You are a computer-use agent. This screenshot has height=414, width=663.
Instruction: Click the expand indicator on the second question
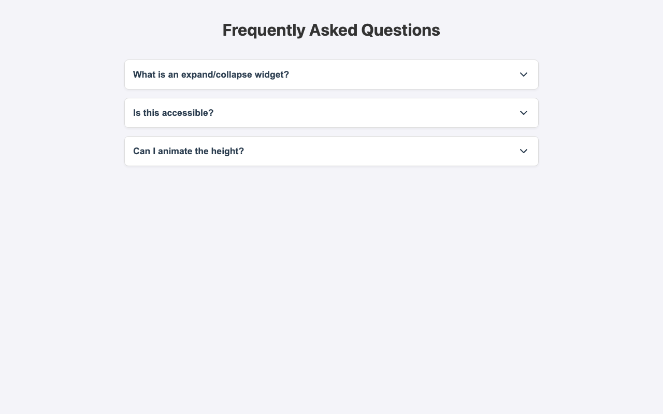point(523,113)
